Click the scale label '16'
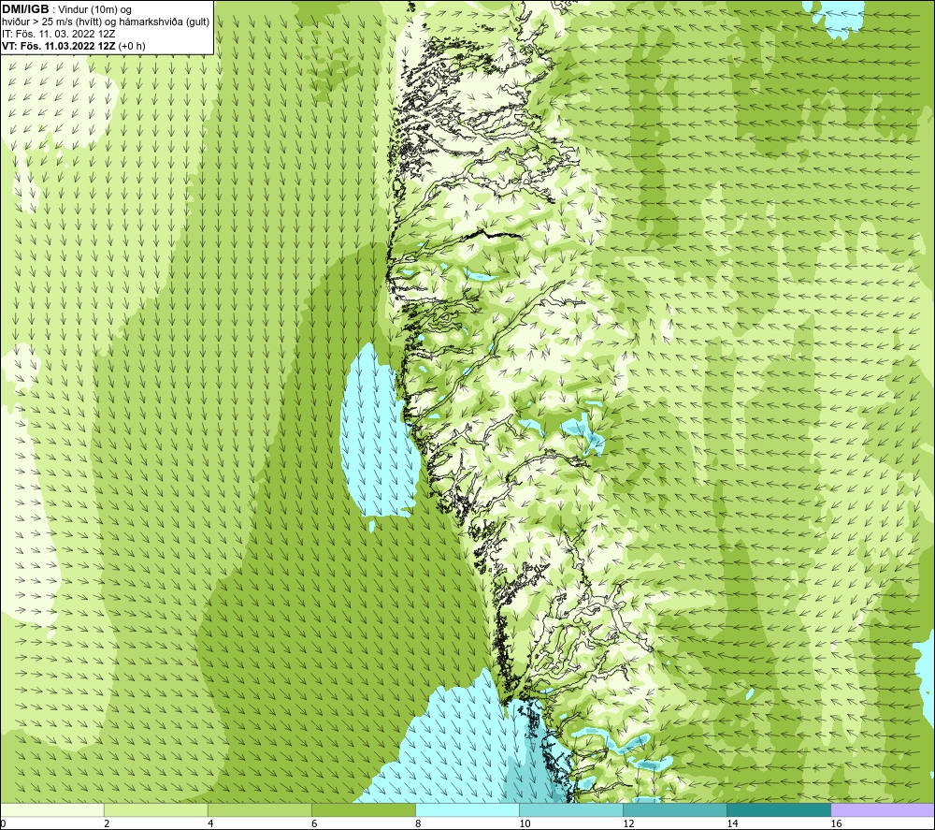 click(x=835, y=823)
